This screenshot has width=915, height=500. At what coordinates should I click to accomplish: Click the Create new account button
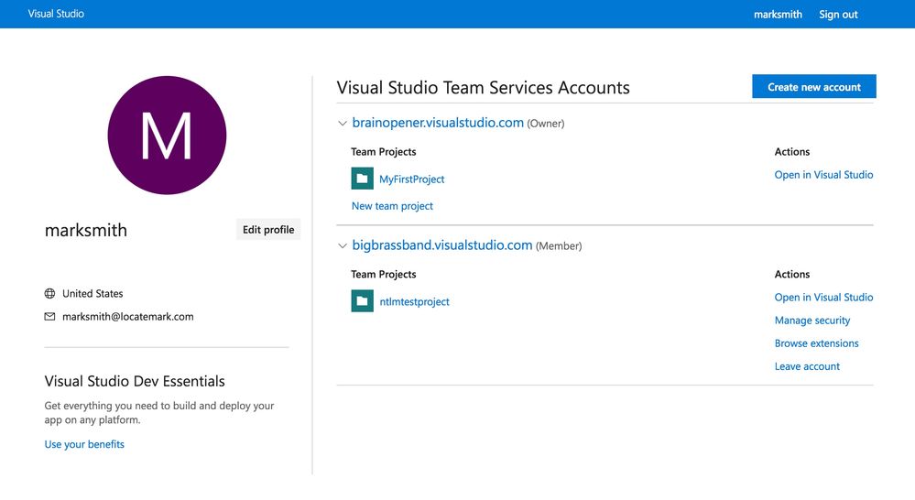tap(814, 86)
